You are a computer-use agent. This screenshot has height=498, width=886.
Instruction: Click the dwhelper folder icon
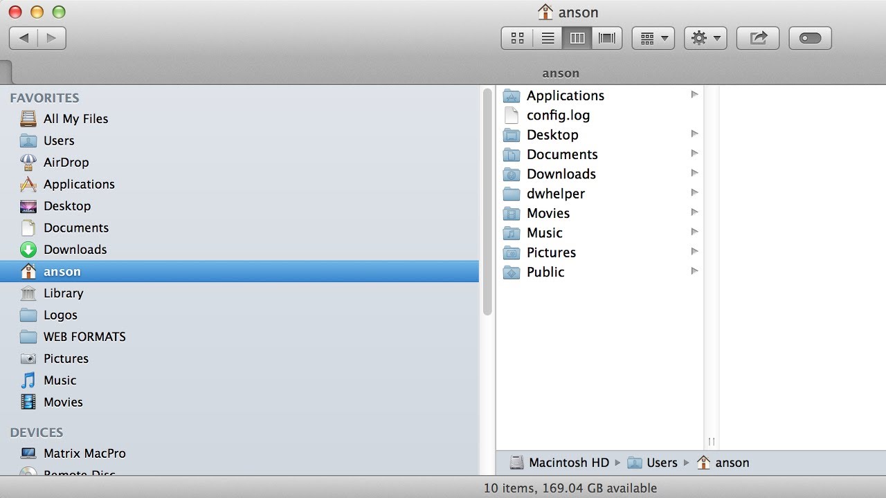click(x=512, y=194)
